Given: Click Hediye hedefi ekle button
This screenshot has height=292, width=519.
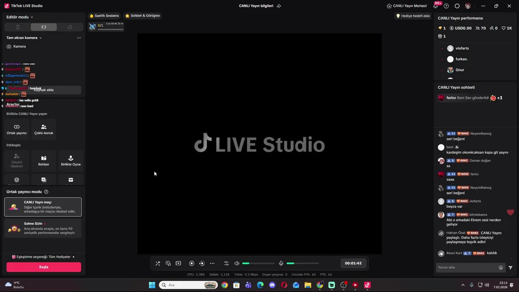Looking at the screenshot, I should 413,16.
